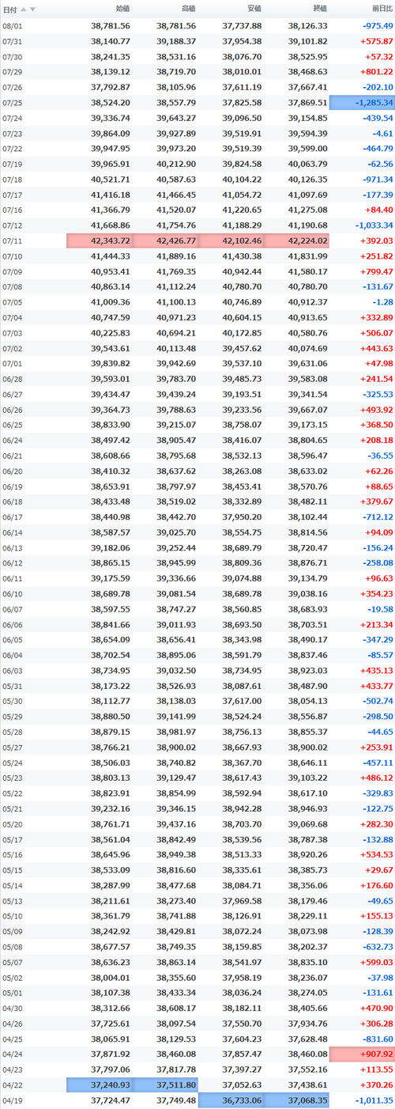Click opening price 39,336.74 for 07/24
The image size is (395, 1109).
click(111, 119)
